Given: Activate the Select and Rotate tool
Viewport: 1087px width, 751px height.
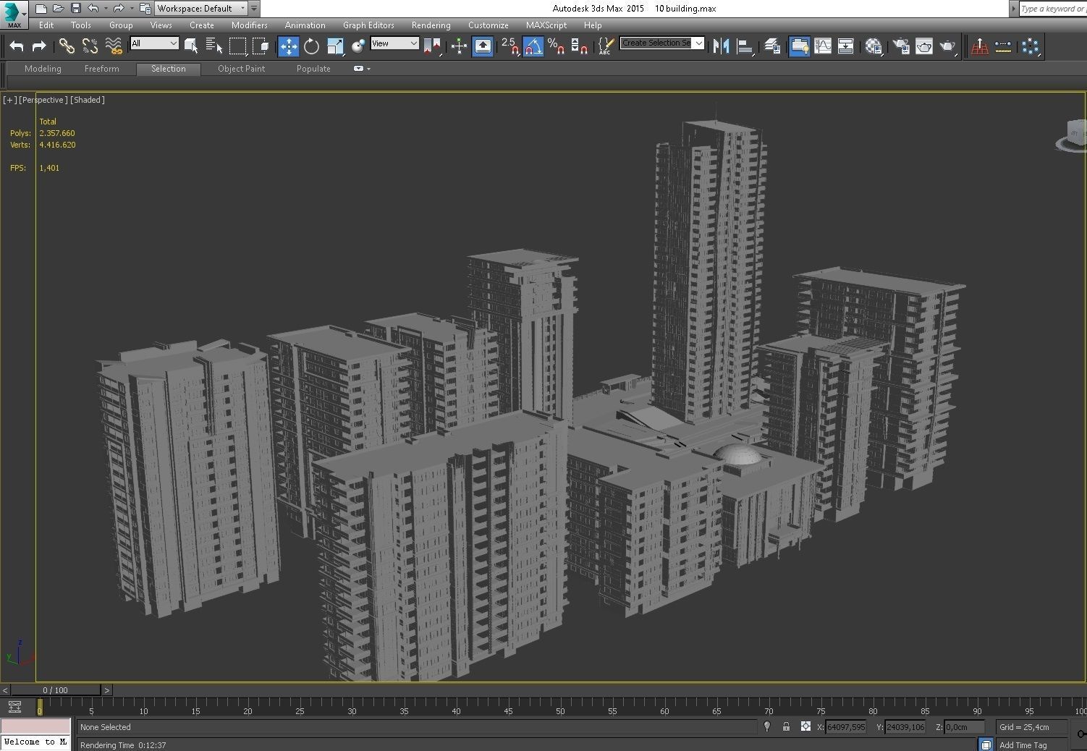Looking at the screenshot, I should point(312,46).
